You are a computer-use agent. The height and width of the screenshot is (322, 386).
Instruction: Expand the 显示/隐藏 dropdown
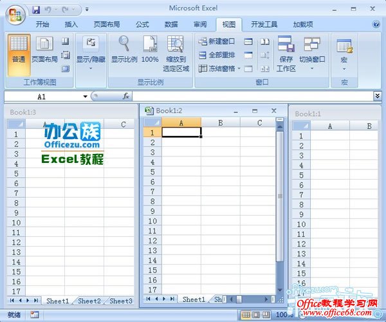pyautogui.click(x=91, y=54)
